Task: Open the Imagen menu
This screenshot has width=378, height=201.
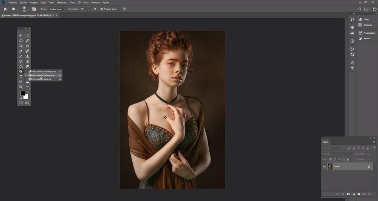Action: 34,2
